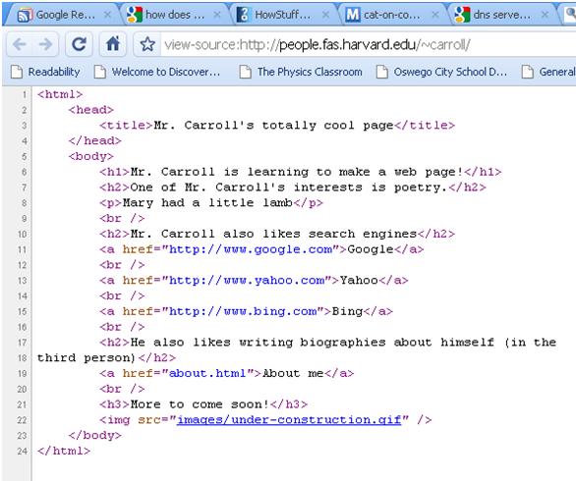The image size is (576, 481).
Task: Click The Physics Classroom bookmark page icon
Action: click(x=245, y=72)
